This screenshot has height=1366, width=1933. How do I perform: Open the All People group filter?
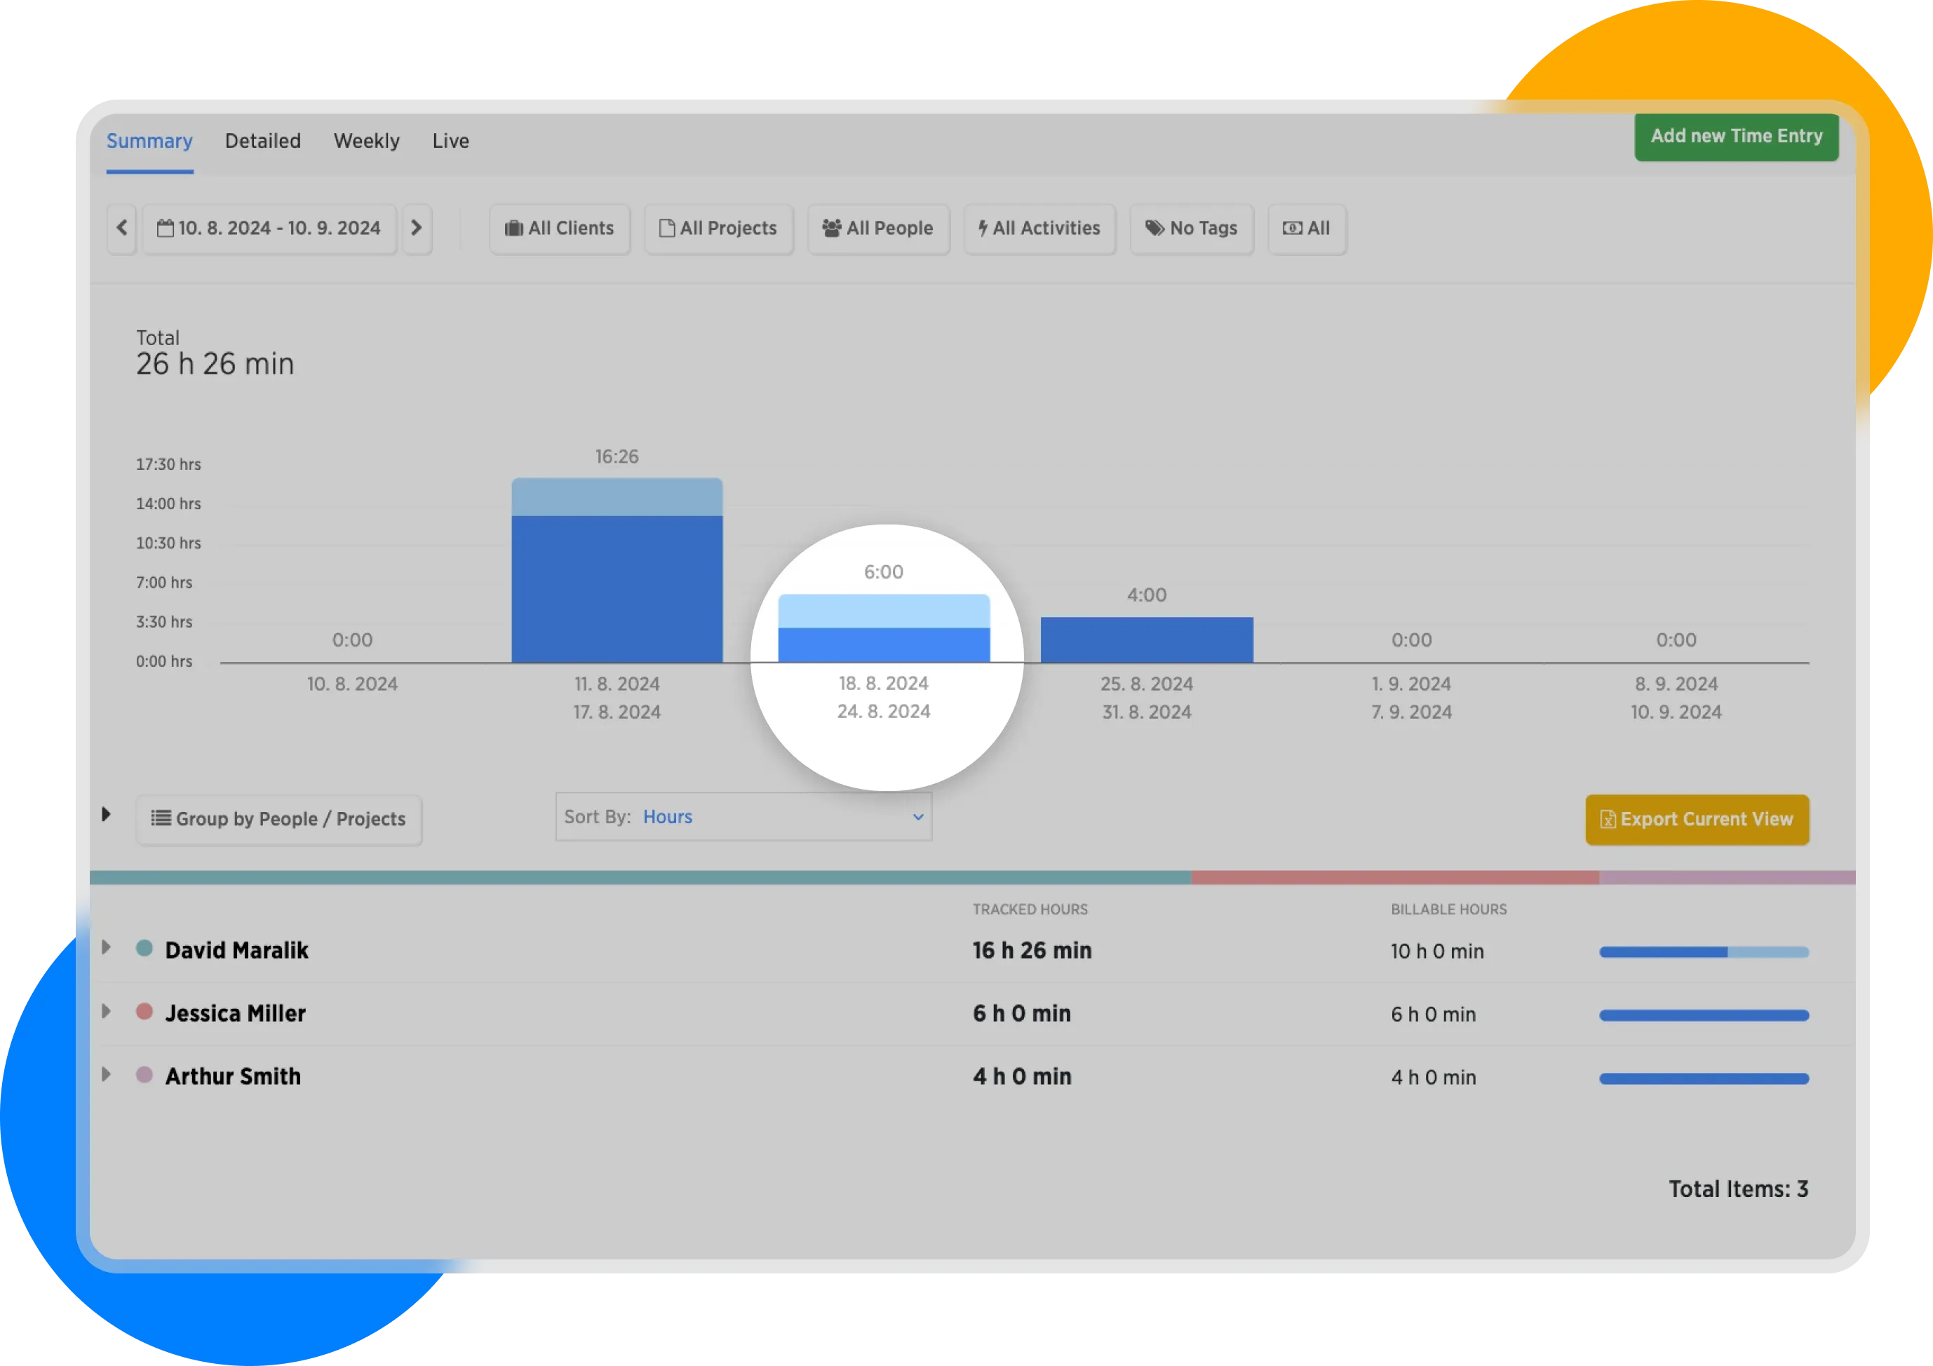pos(878,228)
